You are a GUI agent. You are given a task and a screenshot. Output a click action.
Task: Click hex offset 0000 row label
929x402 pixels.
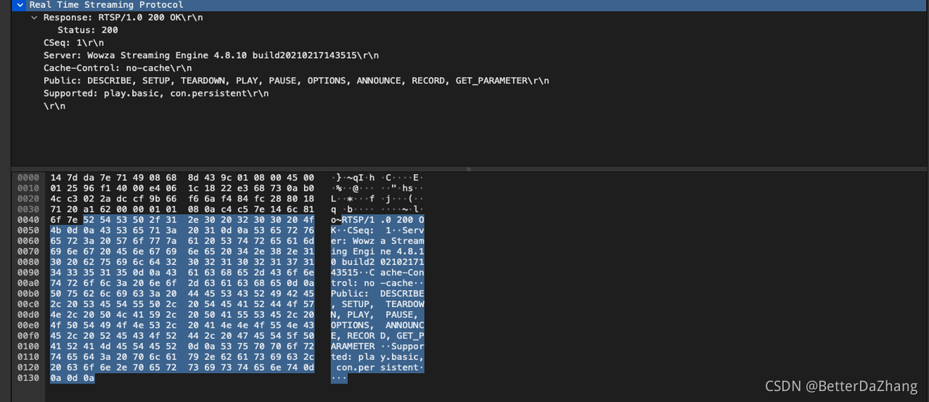[x=28, y=178]
